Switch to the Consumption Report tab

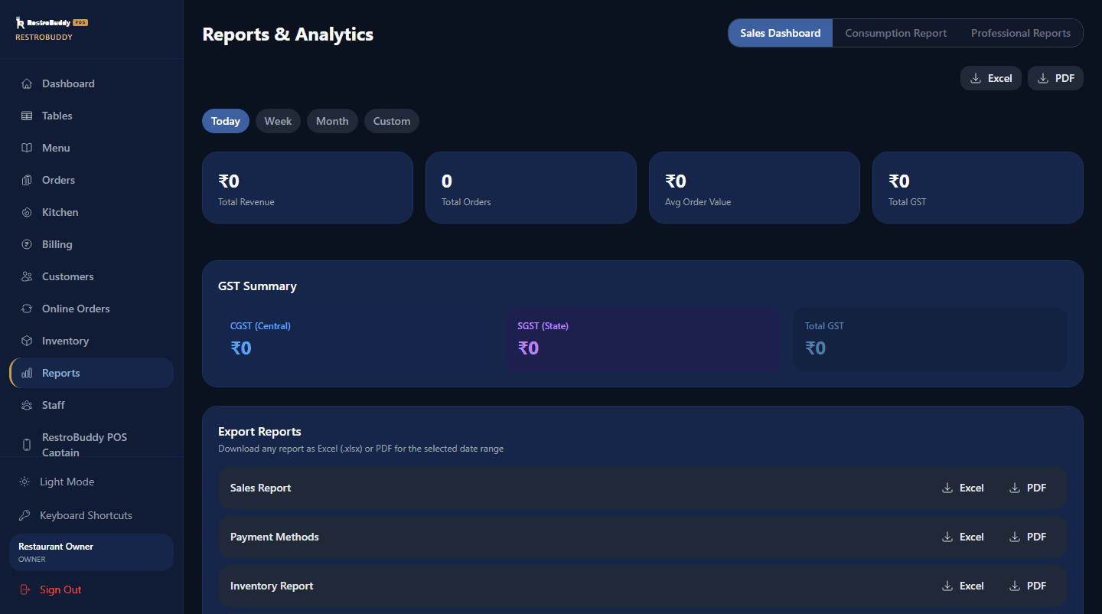(896, 33)
